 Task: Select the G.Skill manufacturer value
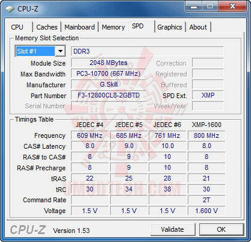(108, 84)
